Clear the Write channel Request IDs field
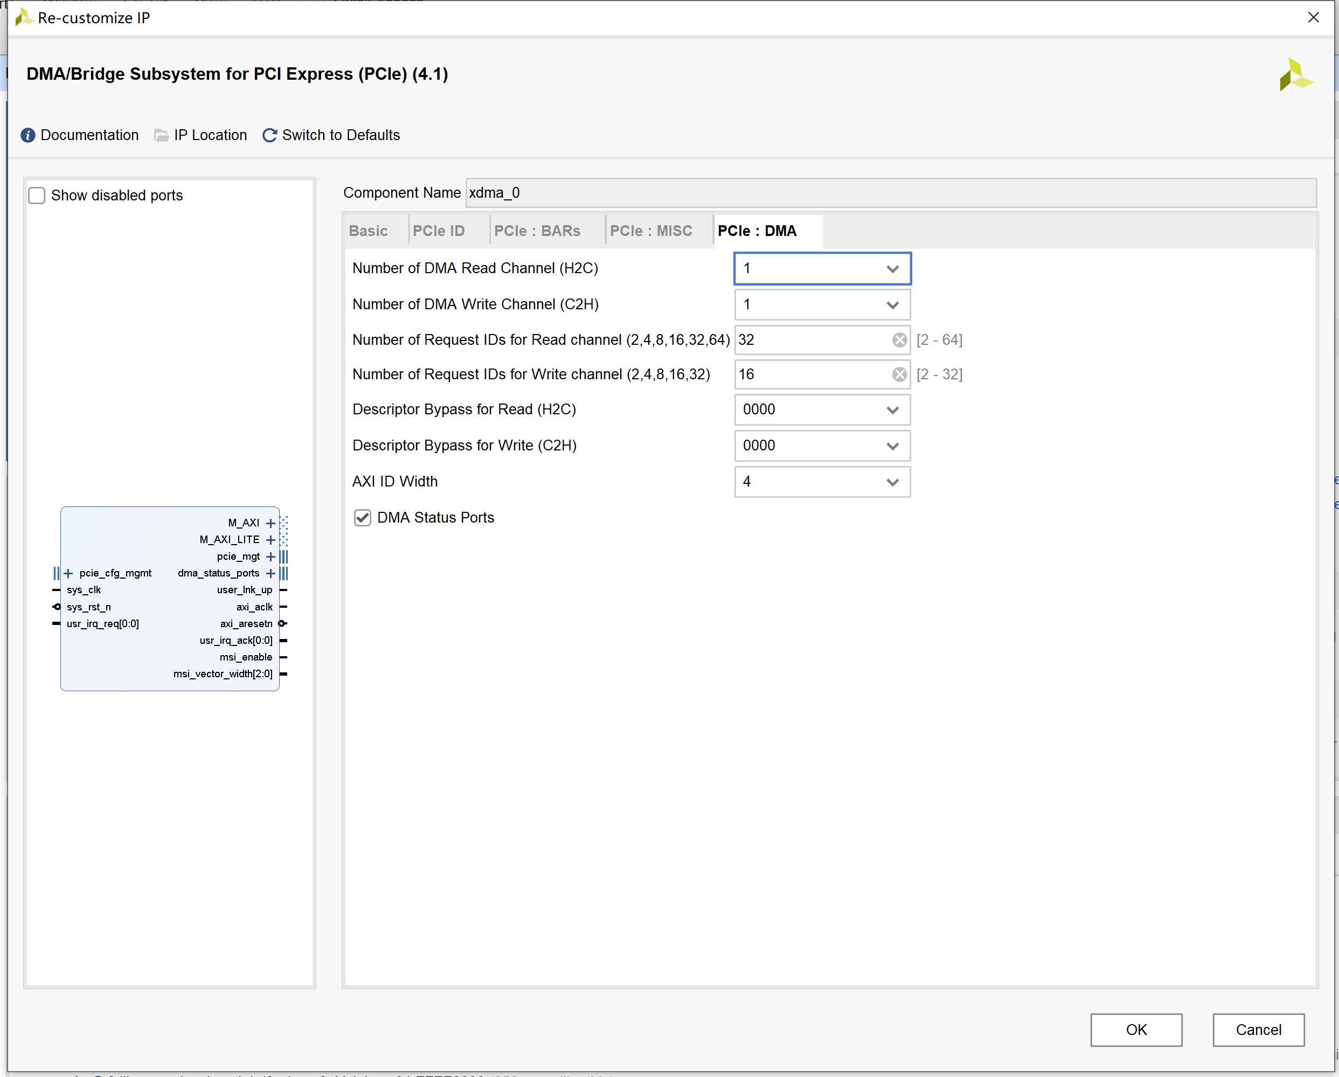1339x1077 pixels. [x=899, y=374]
